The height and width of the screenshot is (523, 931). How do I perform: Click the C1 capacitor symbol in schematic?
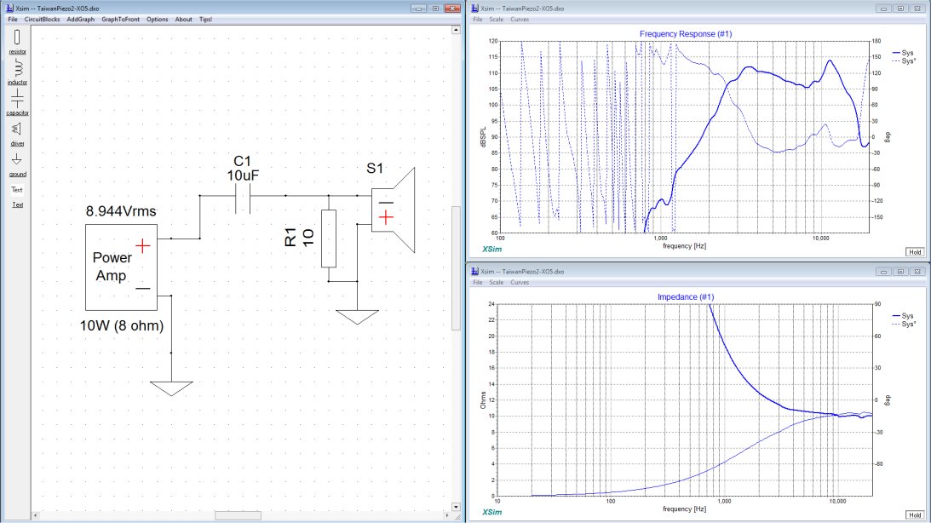pos(243,198)
